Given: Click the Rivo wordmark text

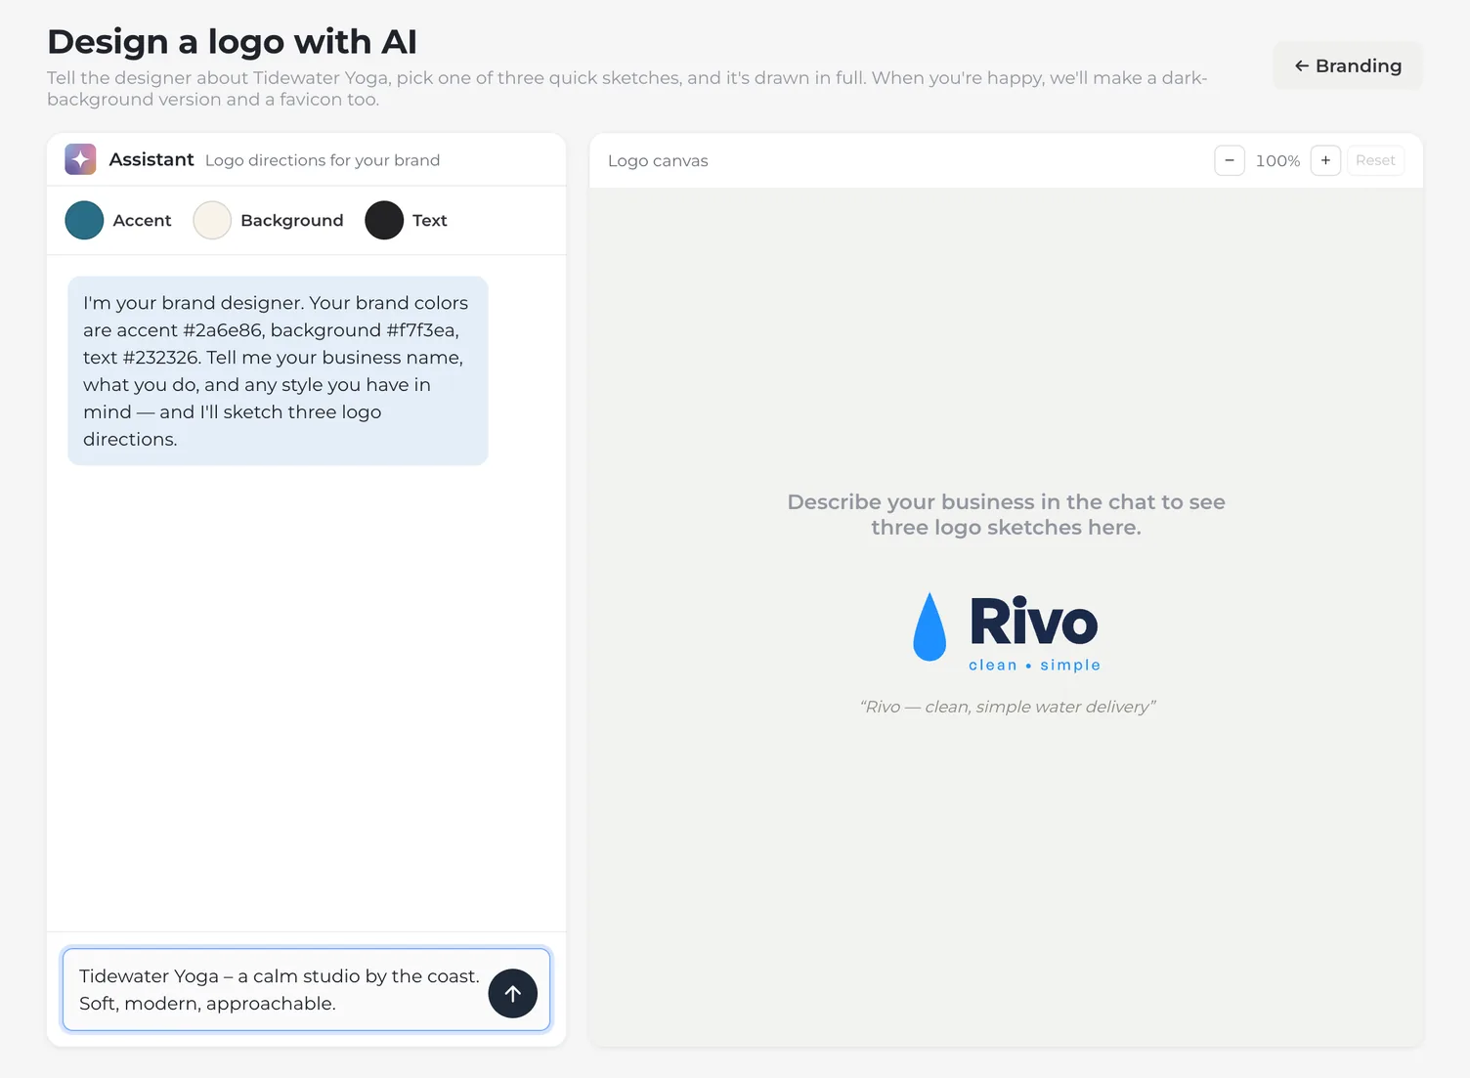Looking at the screenshot, I should 1034,621.
